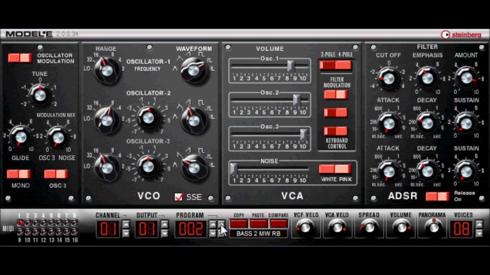
Task: Select MIDI channel 9 LED
Action: [x=20, y=231]
